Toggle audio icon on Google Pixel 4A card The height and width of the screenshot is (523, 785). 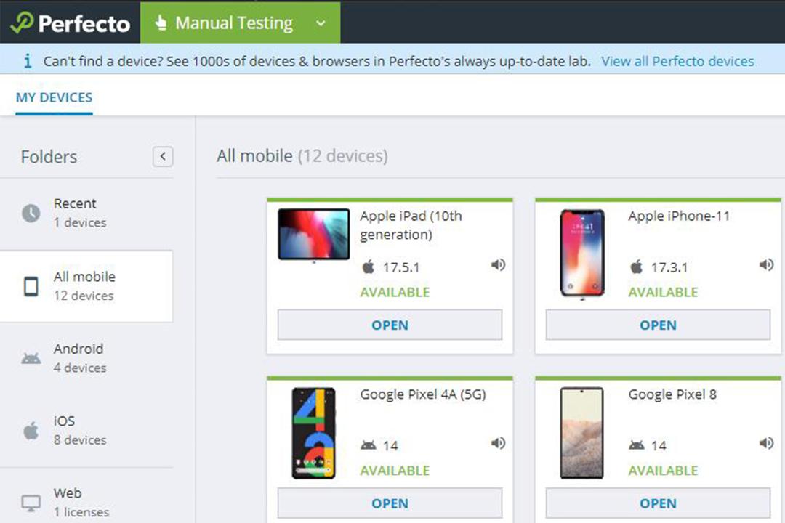[x=498, y=443]
